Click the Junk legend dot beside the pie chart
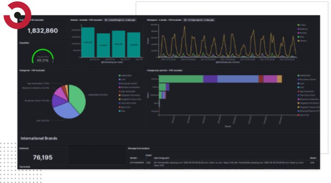This screenshot has width=331, height=183. (119, 80)
